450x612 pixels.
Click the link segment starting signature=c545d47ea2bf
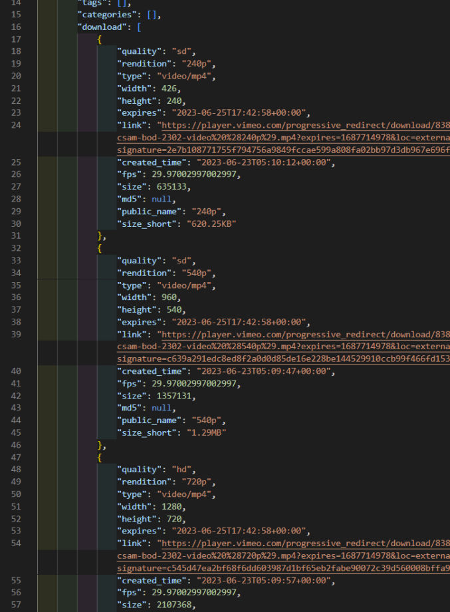(283, 568)
